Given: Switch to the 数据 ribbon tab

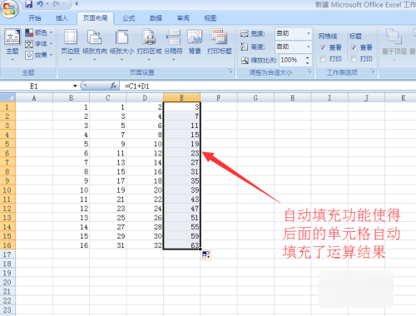Looking at the screenshot, I should tap(156, 18).
